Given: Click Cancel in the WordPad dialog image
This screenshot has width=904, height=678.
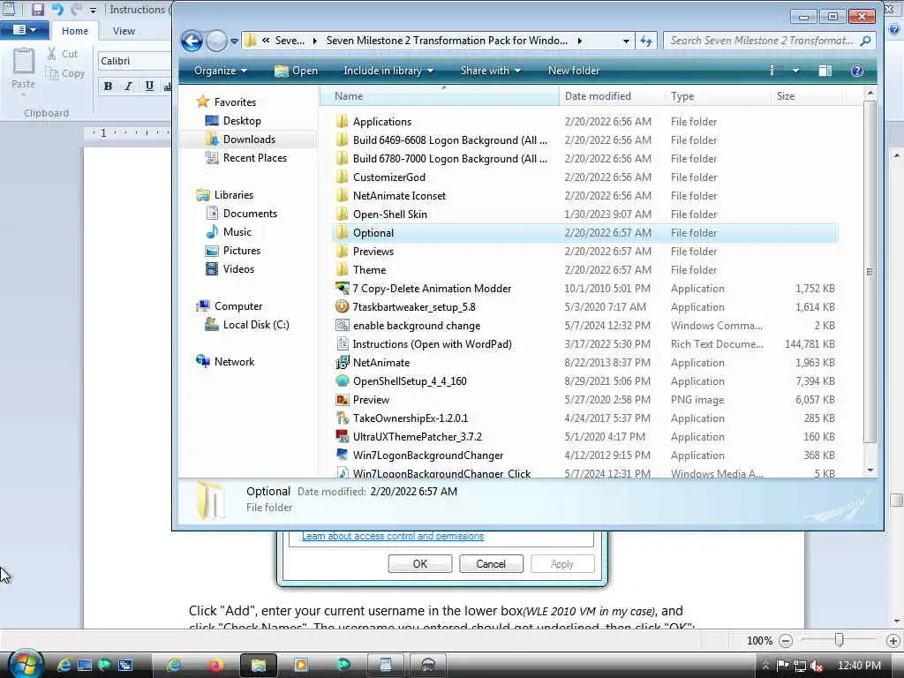Looking at the screenshot, I should [x=491, y=564].
